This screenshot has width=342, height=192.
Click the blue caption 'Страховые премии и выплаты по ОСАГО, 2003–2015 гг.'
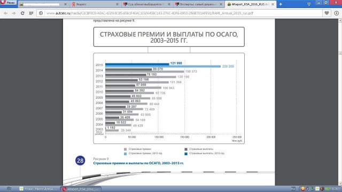click(138, 163)
